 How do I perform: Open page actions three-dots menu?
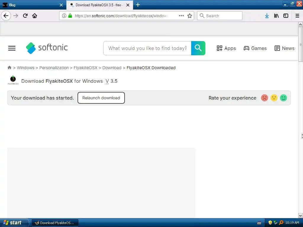181,16
